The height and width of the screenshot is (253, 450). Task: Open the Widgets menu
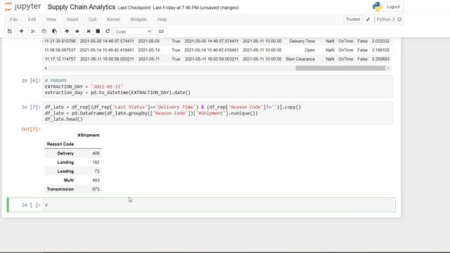tap(139, 20)
